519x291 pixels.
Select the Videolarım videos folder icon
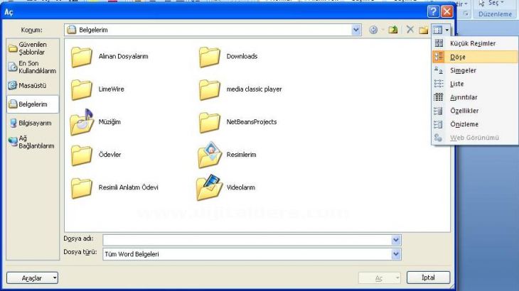point(209,187)
